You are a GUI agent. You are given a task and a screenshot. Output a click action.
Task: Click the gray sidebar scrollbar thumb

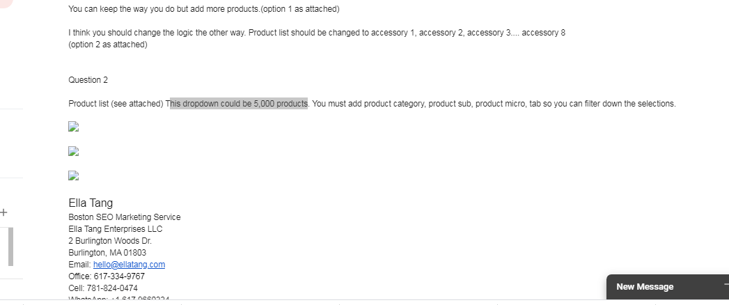click(x=10, y=247)
